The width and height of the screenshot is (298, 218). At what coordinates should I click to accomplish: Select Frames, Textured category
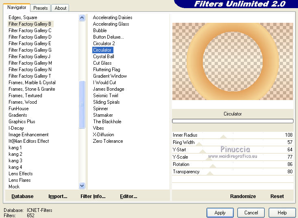25,96
